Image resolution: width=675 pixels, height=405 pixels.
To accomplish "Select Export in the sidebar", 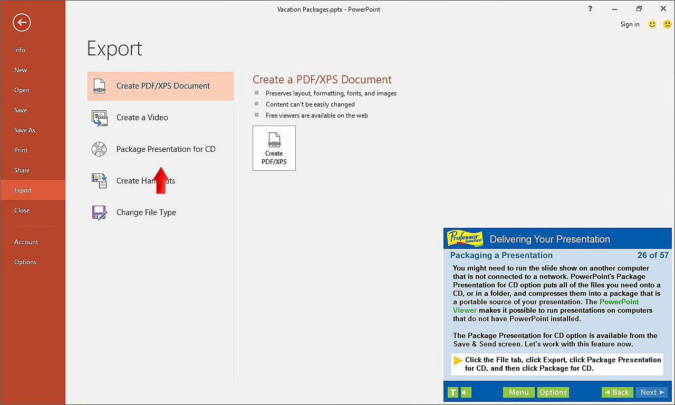I will click(33, 190).
